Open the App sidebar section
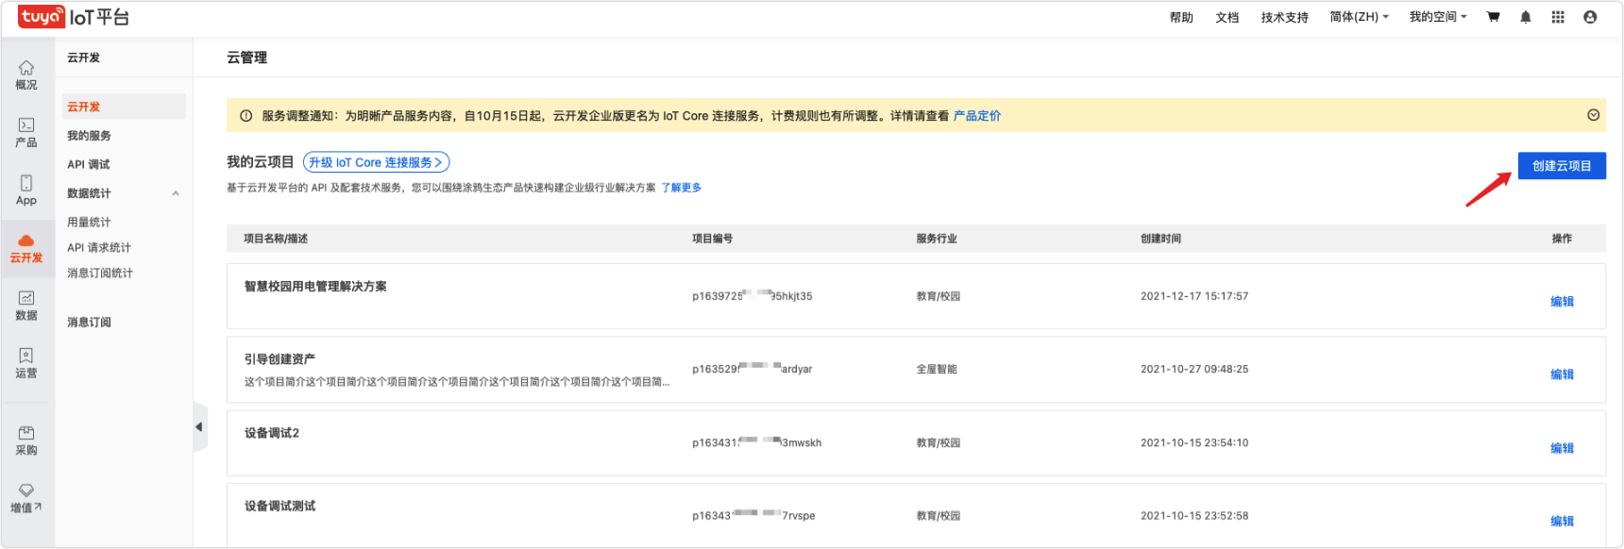The image size is (1624, 549). (26, 190)
